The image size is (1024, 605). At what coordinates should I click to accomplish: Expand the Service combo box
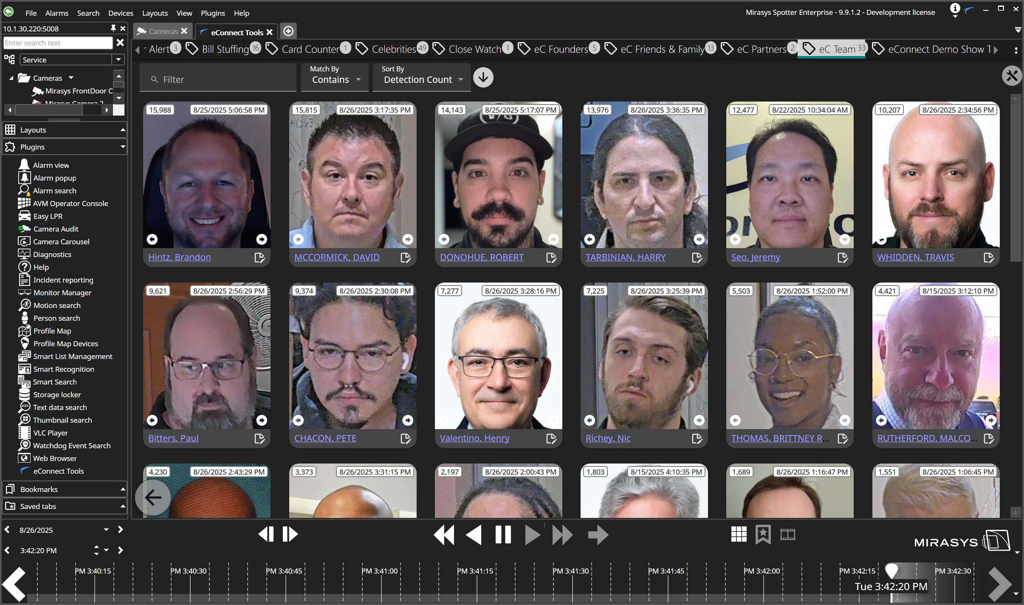(118, 60)
